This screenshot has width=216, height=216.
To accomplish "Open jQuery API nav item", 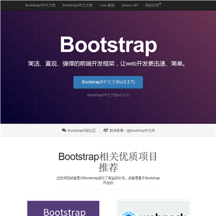I will click(x=130, y=5).
